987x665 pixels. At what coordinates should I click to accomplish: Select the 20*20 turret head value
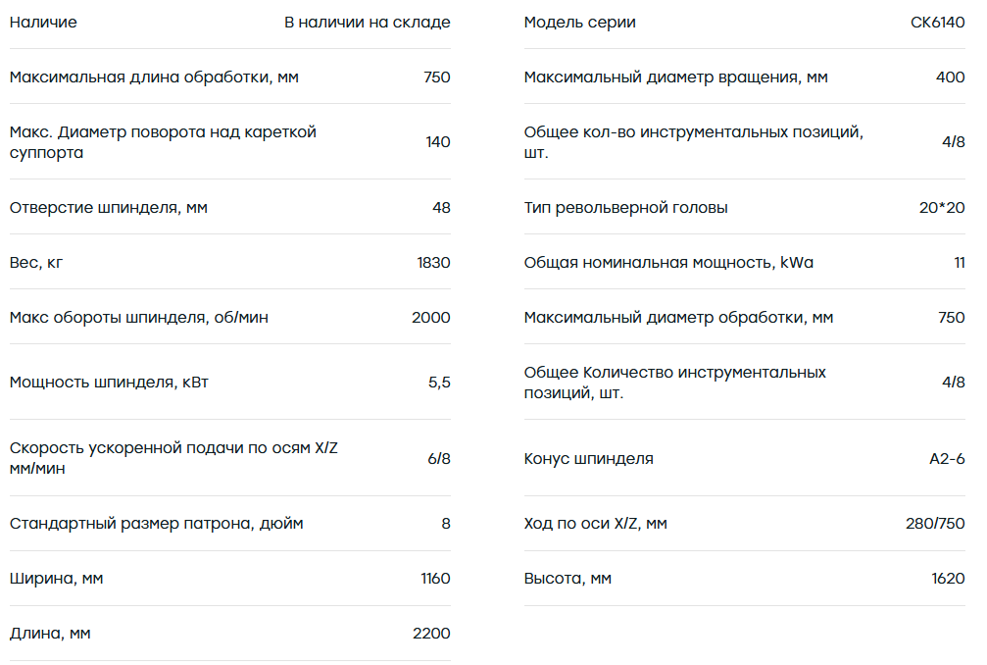point(942,207)
